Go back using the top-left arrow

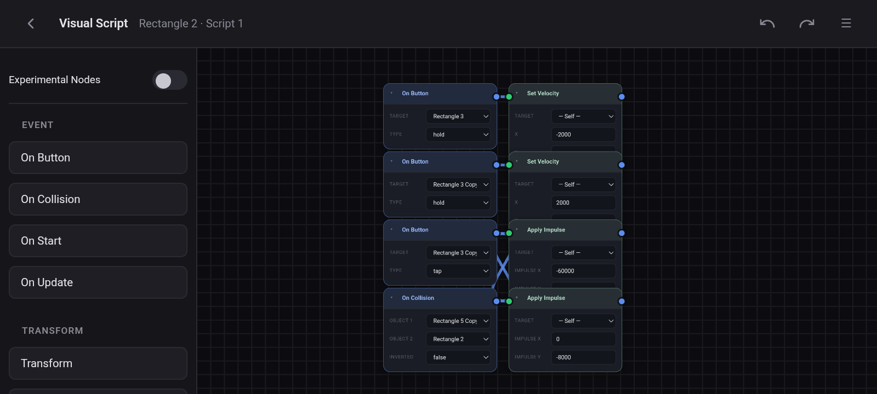[x=31, y=24]
